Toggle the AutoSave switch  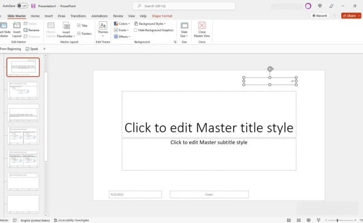pyautogui.click(x=22, y=6)
